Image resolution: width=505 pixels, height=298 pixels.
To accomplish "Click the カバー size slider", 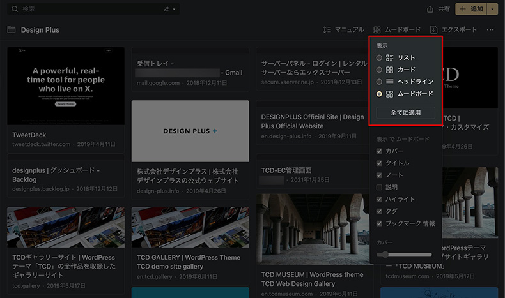I will pyautogui.click(x=404, y=255).
